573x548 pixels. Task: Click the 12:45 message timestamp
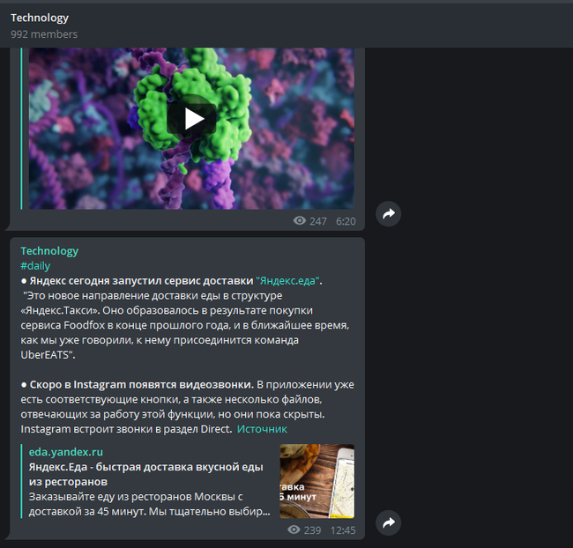(343, 530)
